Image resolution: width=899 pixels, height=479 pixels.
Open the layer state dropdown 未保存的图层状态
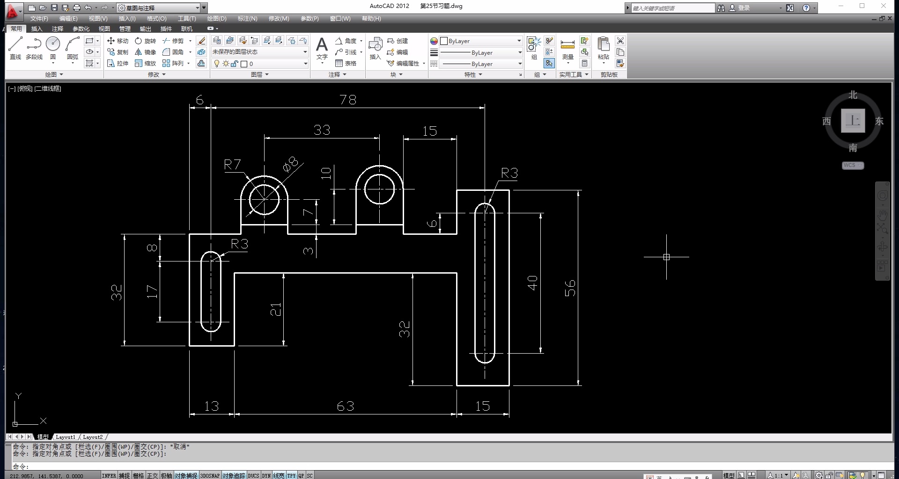coord(259,52)
